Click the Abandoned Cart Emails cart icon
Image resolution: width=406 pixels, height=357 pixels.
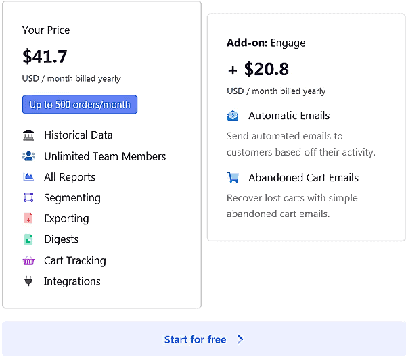233,177
